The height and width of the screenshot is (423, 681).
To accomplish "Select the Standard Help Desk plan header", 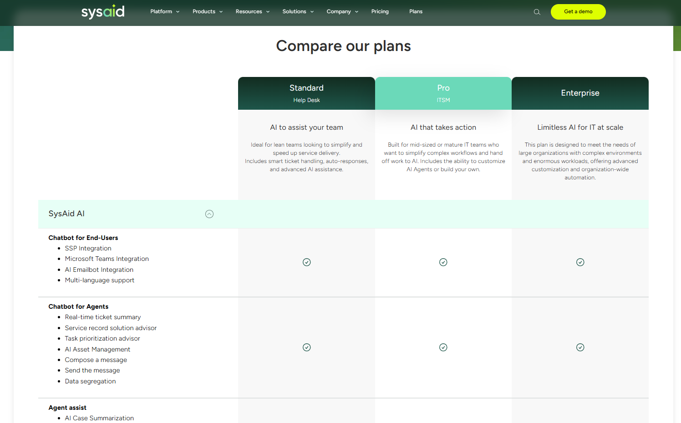I will [306, 93].
